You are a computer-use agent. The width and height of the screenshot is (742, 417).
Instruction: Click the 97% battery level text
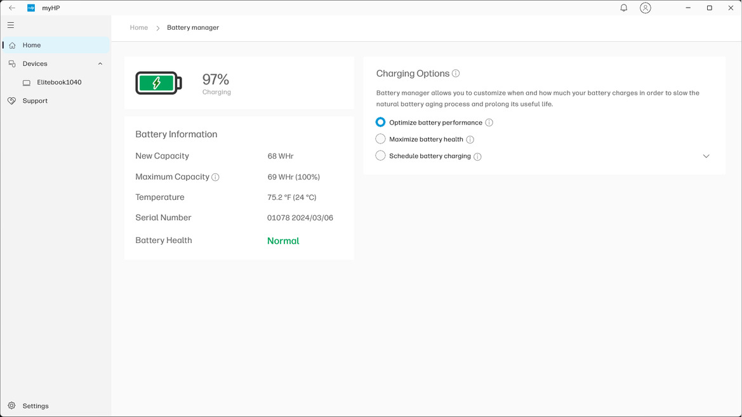click(x=216, y=79)
